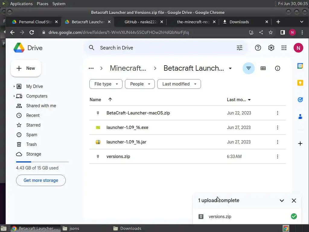Open more actions for BetaCraft-Launcher-macOS.zip

tap(278, 113)
